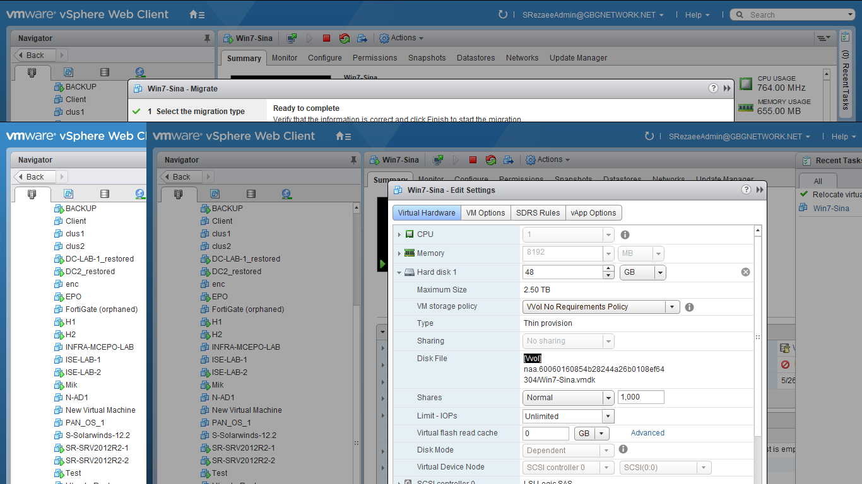Select Storage tab icon in top window Navigator

[x=105, y=72]
